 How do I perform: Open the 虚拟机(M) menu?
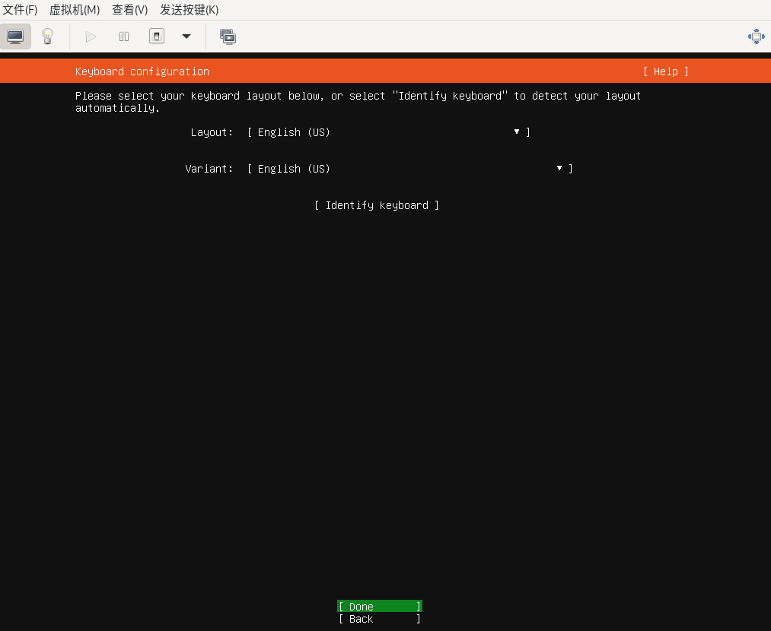coord(75,10)
